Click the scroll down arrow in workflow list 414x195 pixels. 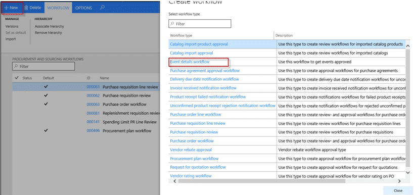pos(408,172)
